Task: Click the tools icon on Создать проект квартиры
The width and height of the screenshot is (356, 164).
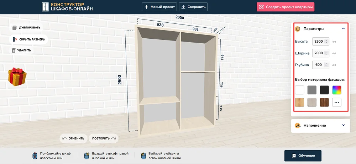Action: click(x=262, y=7)
